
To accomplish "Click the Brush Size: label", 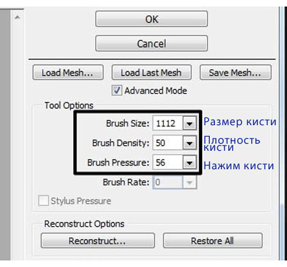I will [x=128, y=123].
